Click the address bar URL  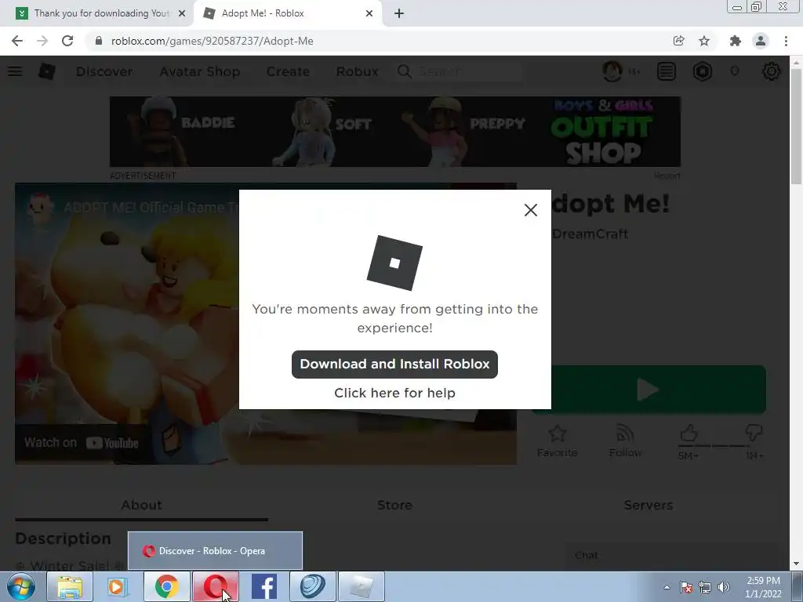212,41
